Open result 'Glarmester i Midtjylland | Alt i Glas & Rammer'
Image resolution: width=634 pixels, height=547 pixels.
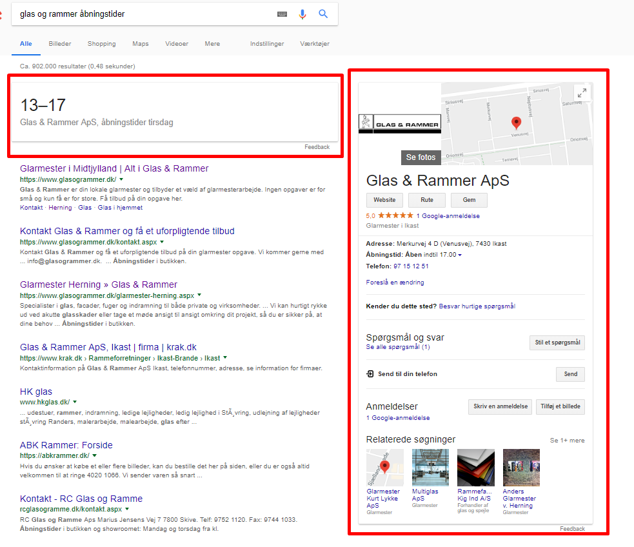click(114, 168)
